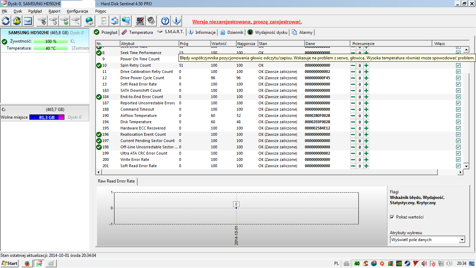Uncheck the enable box for Spin Retry Count

pyautogui.click(x=458, y=65)
